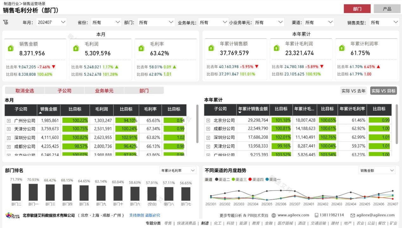
Task: Click the 本月 table vertical scrollbar
Action: 198,123
